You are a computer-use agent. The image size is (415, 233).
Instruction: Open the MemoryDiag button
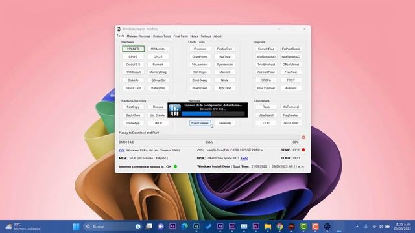click(158, 72)
